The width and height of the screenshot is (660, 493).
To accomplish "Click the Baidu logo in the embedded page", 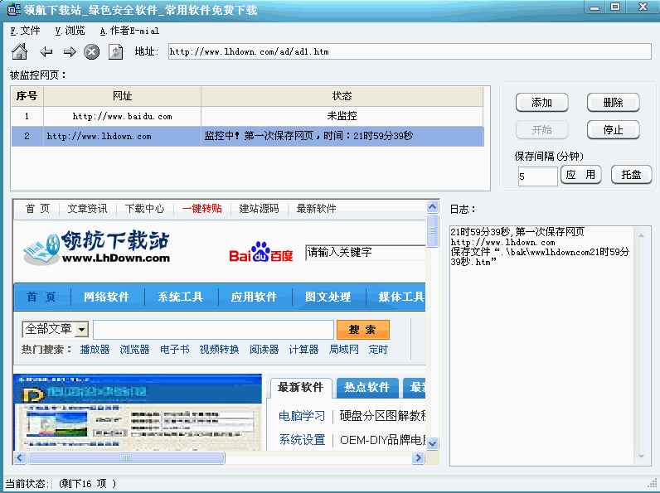I will click(x=261, y=253).
